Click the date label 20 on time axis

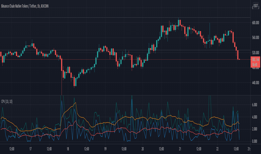pos(143,149)
